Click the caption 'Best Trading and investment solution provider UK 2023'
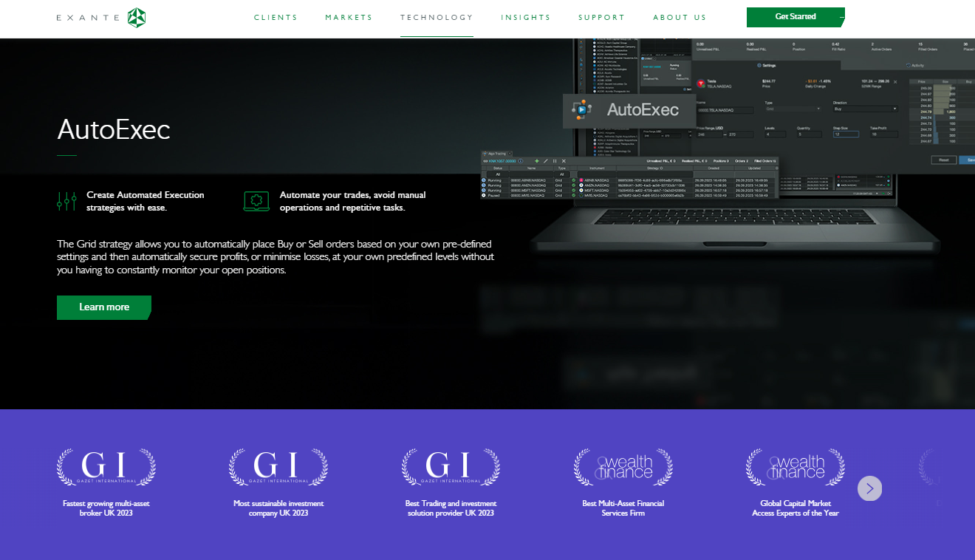 coord(451,508)
